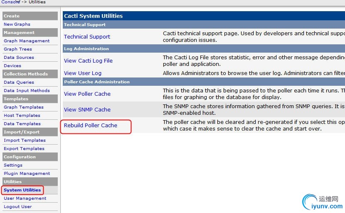Click the 'Allows Administrators to browse' description

click(x=254, y=73)
